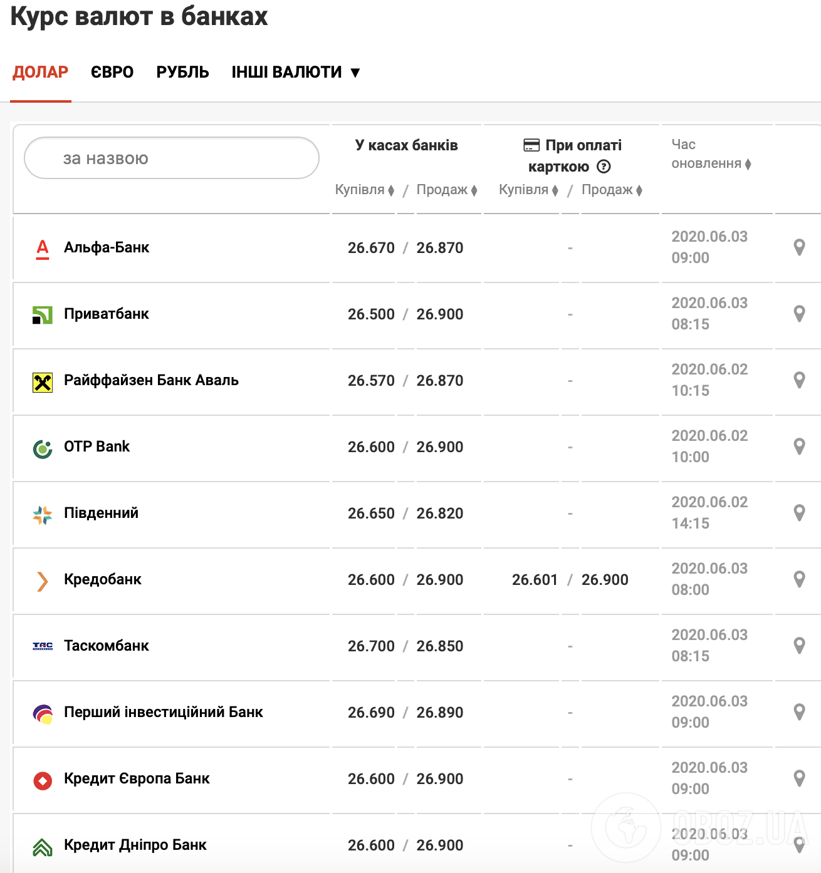Sort by card payment Продаж column
Screen dimensions: 821x873
tap(612, 190)
